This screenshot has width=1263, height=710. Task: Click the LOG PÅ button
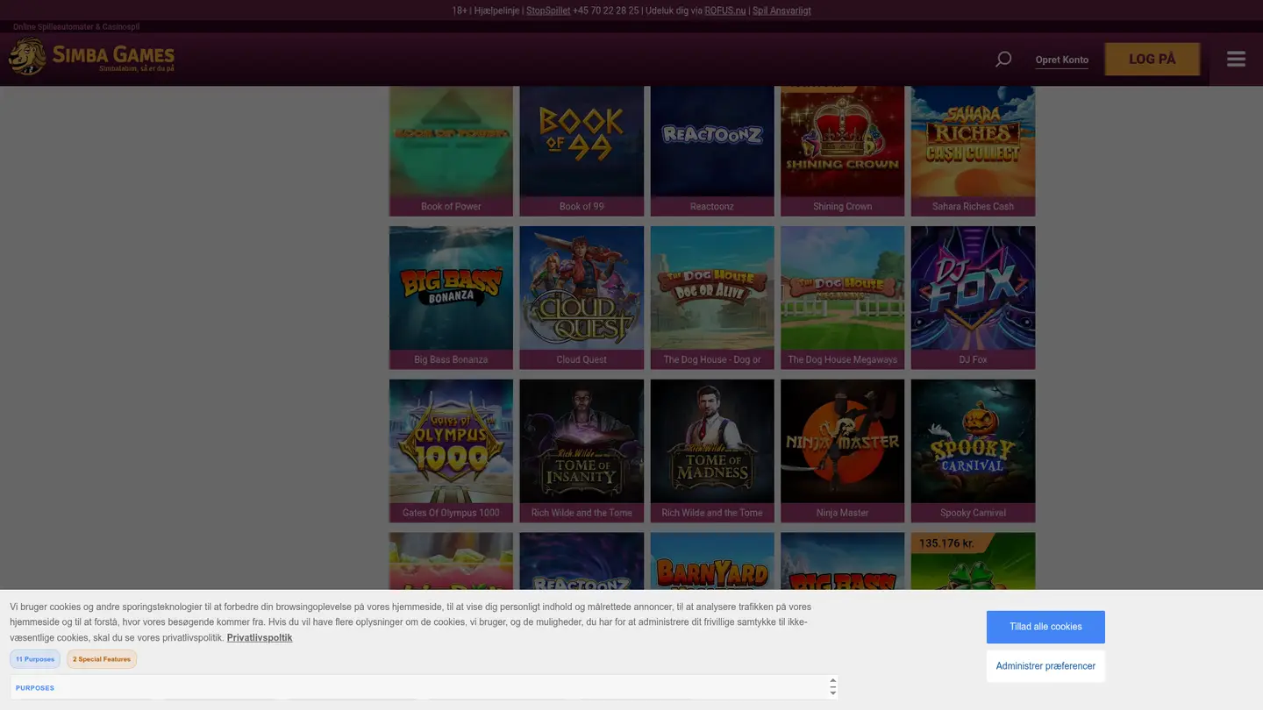click(x=1152, y=59)
